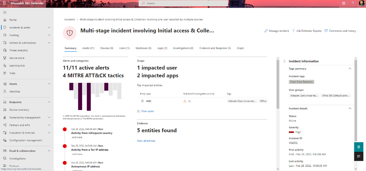Expand Partners and APIs chevron
366x171 pixels.
(x=49, y=125)
